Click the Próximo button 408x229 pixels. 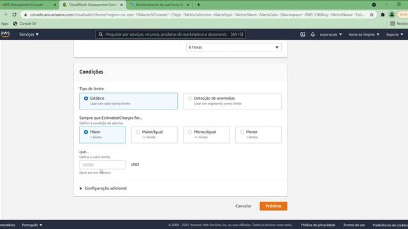pos(273,206)
